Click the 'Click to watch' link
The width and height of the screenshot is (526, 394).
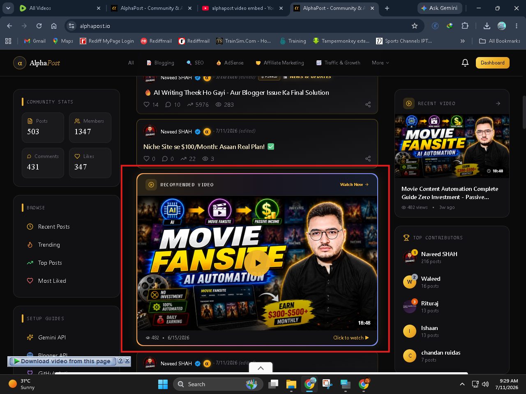click(351, 338)
